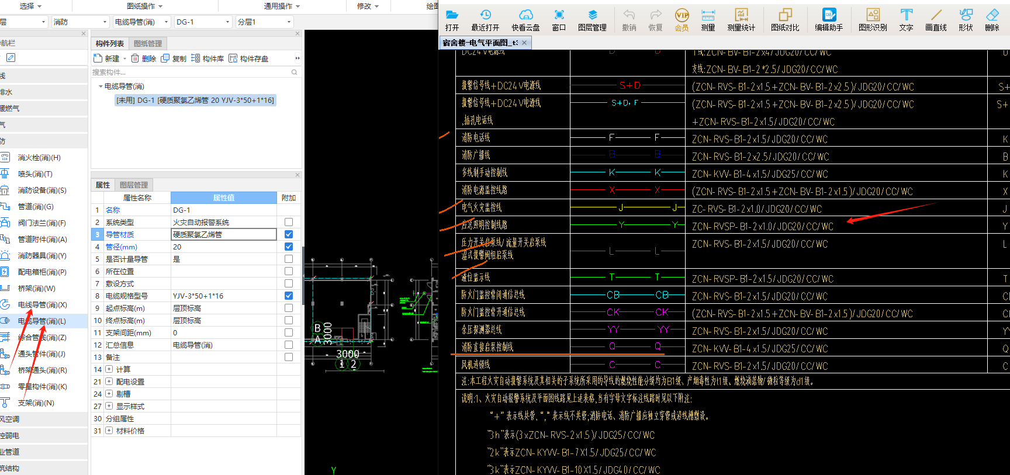Expand the 材料价格 property group
1010x475 pixels.
pos(109,431)
